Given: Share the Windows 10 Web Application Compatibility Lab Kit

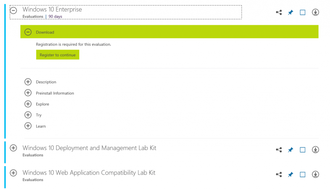Looking at the screenshot, I should pos(278,174).
